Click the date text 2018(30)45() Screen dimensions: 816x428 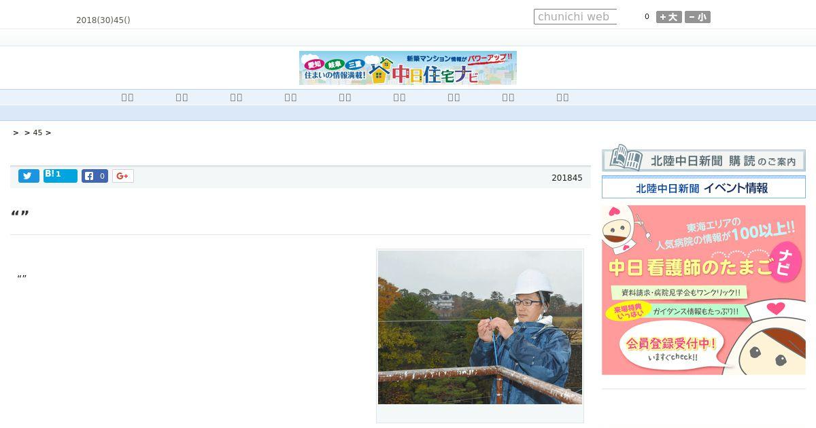(x=103, y=20)
